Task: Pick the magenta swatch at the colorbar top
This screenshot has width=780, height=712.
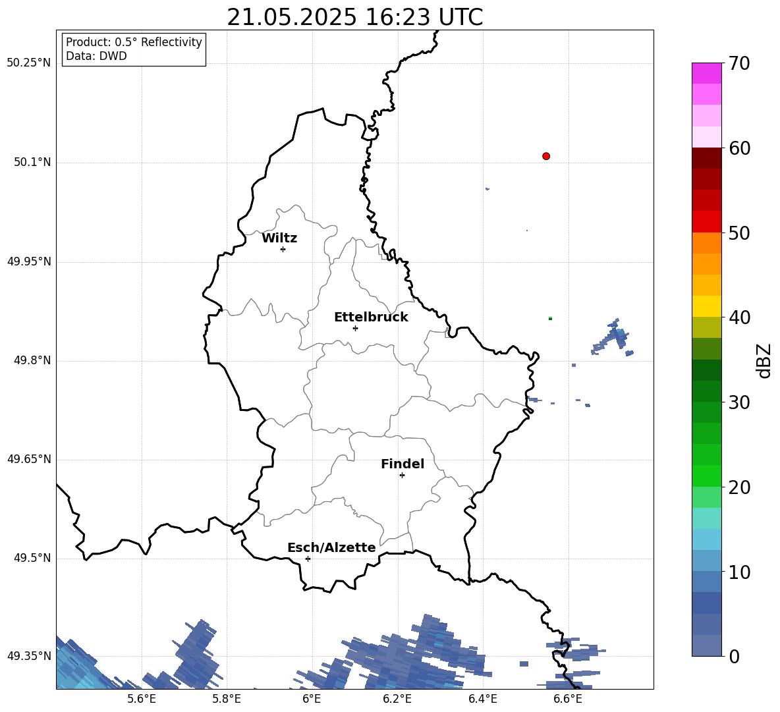Action: pos(707,74)
